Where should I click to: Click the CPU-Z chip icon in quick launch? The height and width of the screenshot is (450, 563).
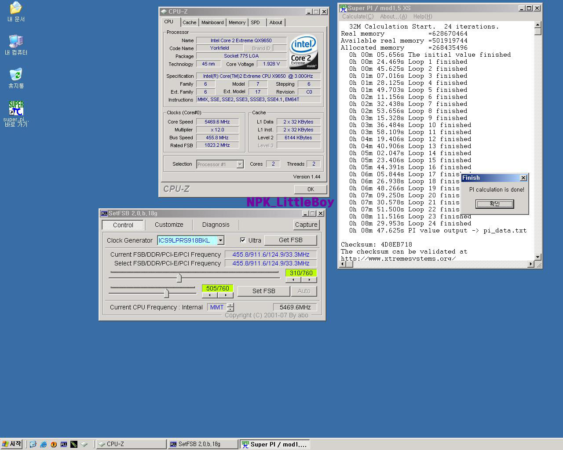[x=84, y=444]
